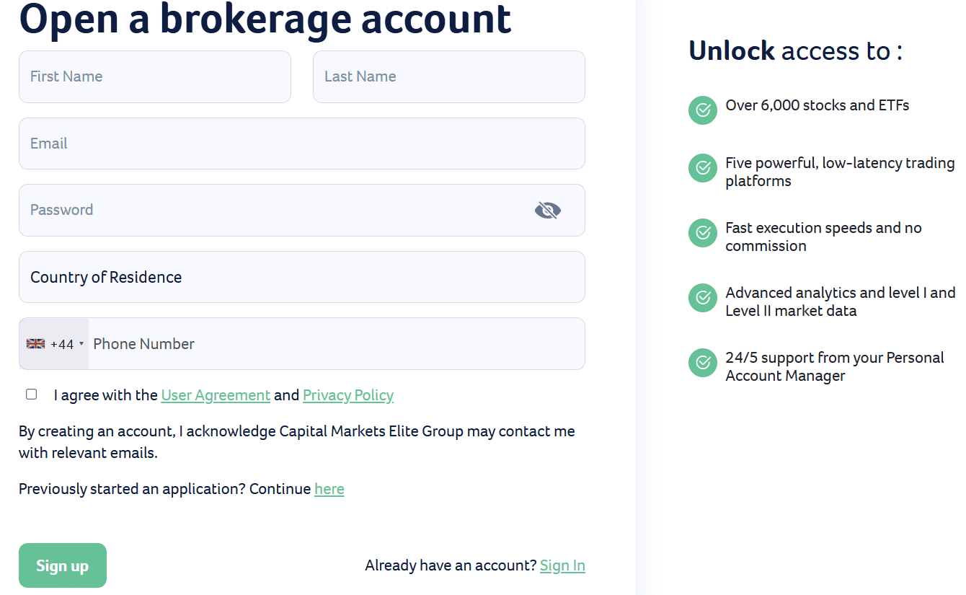This screenshot has height=595, width=966.
Task: Click the checkmark icon next to trading platforms benefit
Action: 702,168
